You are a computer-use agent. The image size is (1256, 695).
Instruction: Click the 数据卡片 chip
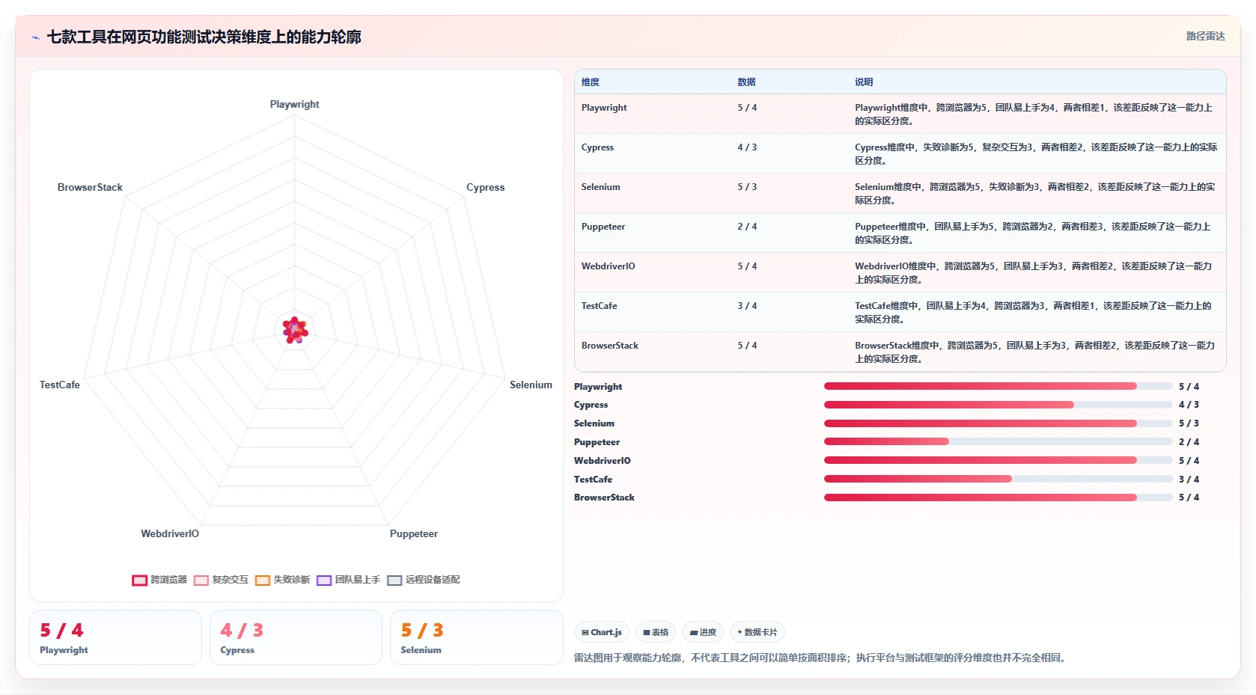tap(757, 632)
